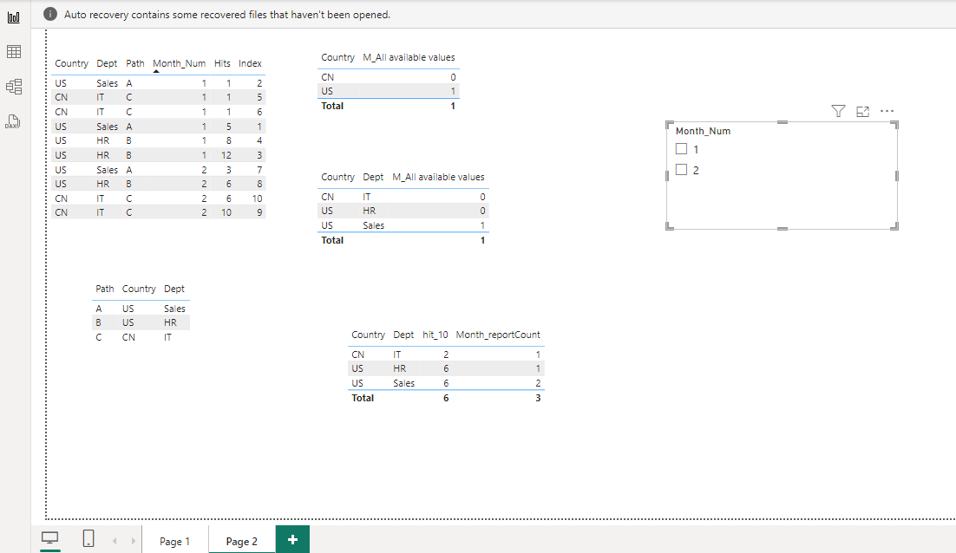
Task: Click Index column header
Action: click(x=250, y=63)
